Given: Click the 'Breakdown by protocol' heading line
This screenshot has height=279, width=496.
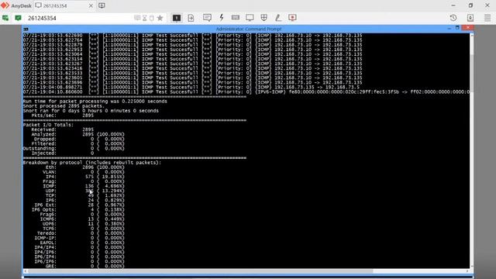Looking at the screenshot, I should 92,163.
